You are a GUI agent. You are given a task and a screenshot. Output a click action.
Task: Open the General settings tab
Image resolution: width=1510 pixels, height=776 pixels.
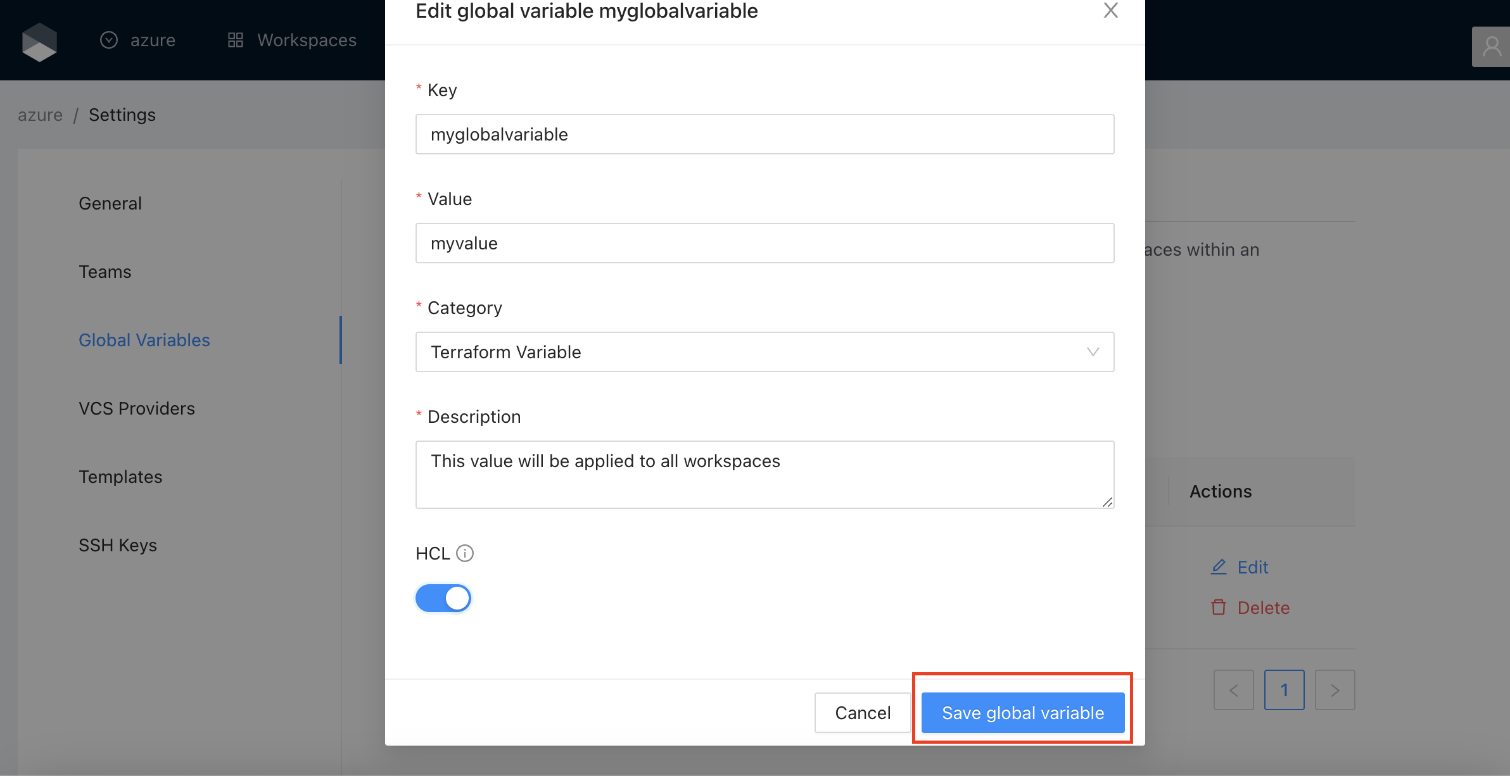tap(110, 203)
